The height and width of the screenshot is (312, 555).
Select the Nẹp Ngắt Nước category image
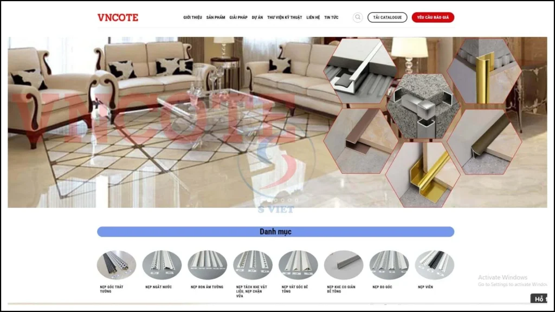pyautogui.click(x=162, y=265)
